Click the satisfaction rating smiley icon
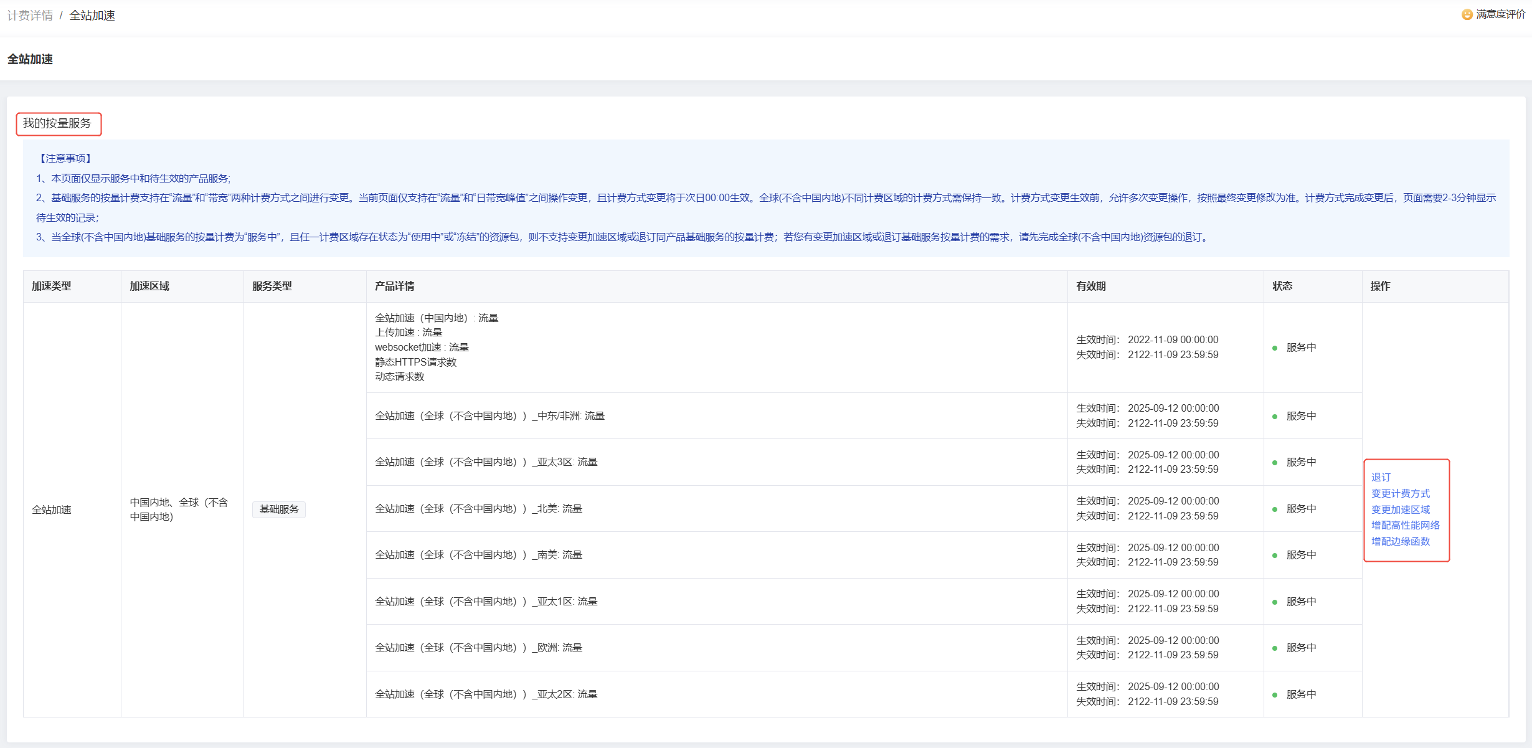The image size is (1532, 748). pyautogui.click(x=1467, y=14)
